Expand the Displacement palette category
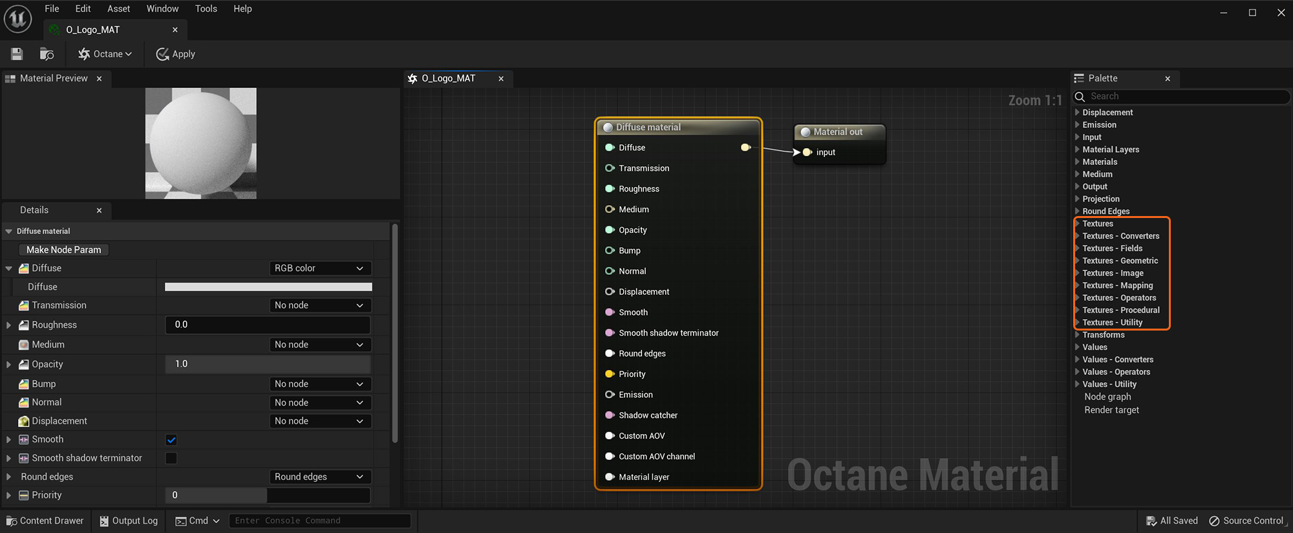Screen dimensions: 1293x533 (1078, 113)
